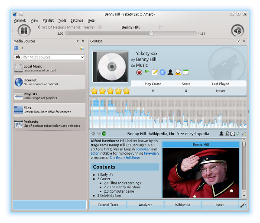The height and width of the screenshot is (223, 260).
Task: Click the album cover CD thumbnail
Action: pos(110,67)
